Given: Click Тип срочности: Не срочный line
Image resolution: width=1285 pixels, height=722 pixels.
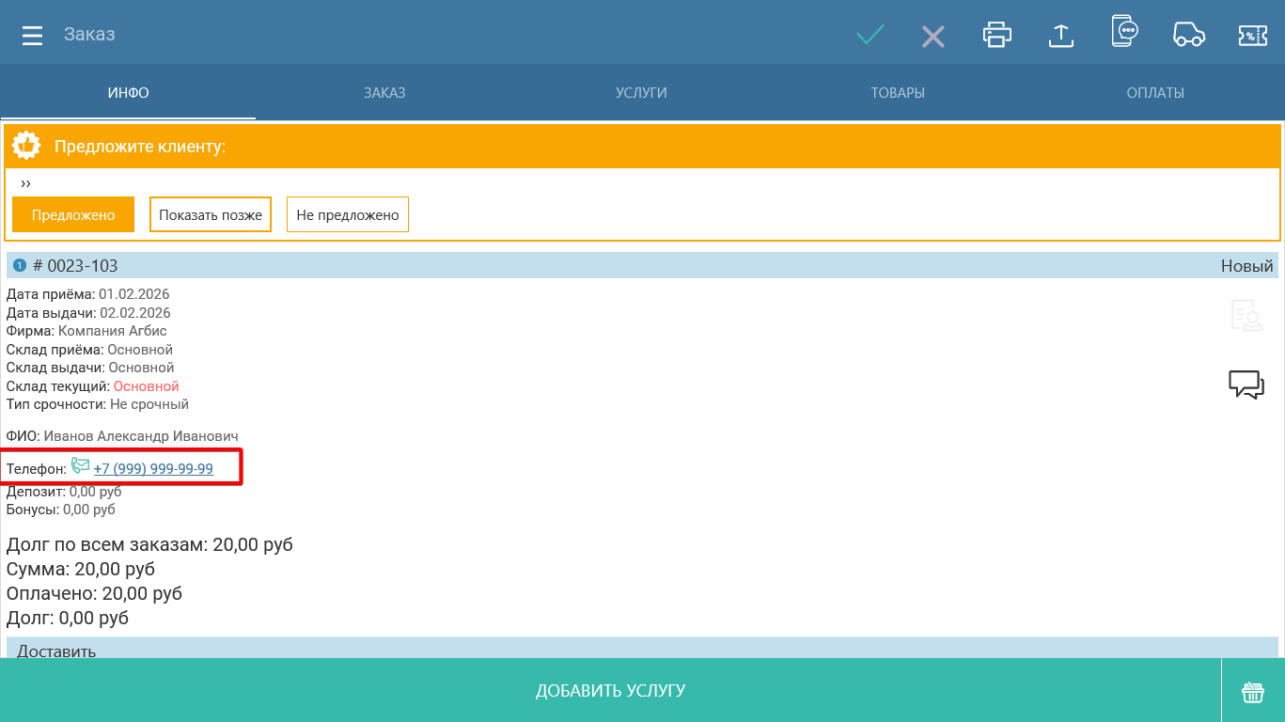Looking at the screenshot, I should tap(98, 404).
